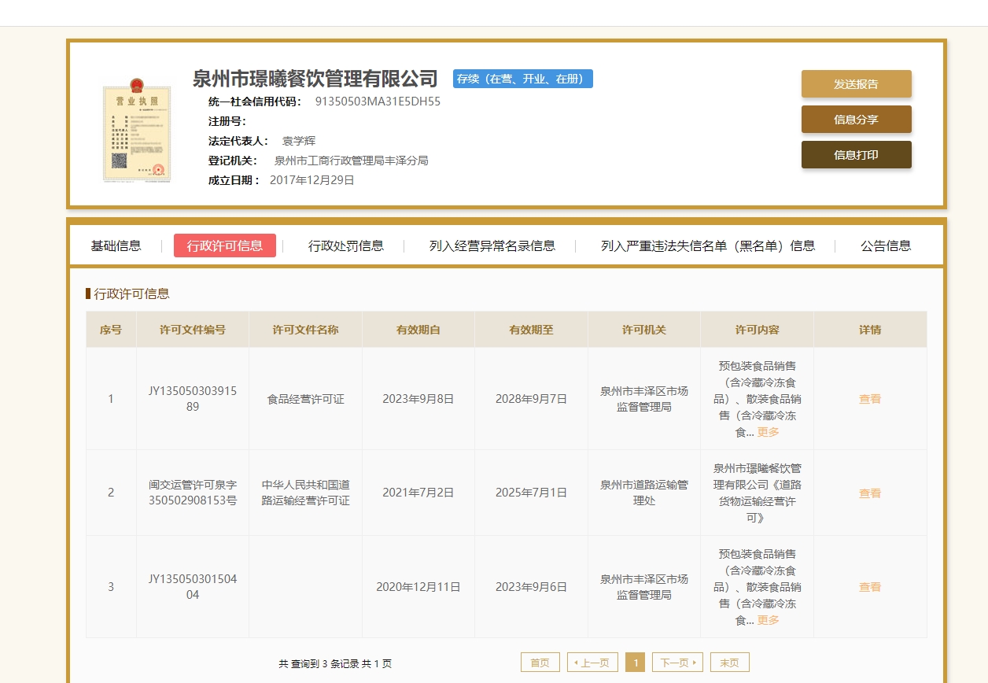Select credit code 91350503MA31E5DH55

tap(378, 102)
